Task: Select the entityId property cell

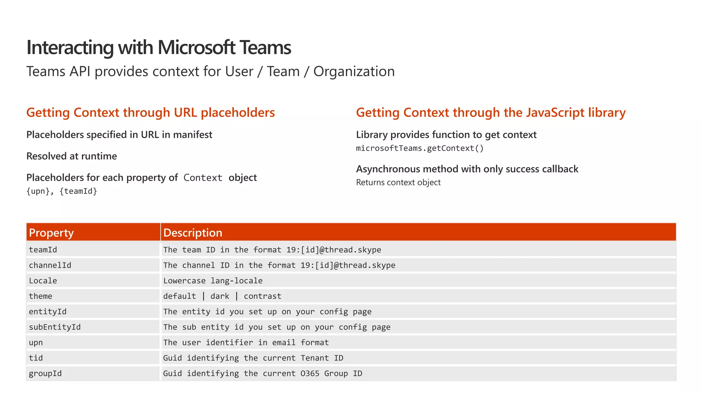Action: click(93, 311)
